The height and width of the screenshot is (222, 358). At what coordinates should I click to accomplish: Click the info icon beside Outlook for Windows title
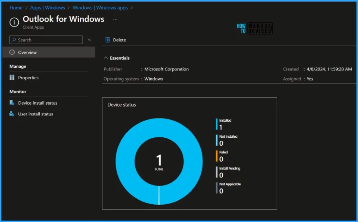14,22
